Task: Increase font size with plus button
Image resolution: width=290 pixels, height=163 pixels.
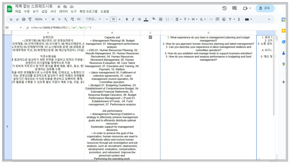Action: click(120, 19)
